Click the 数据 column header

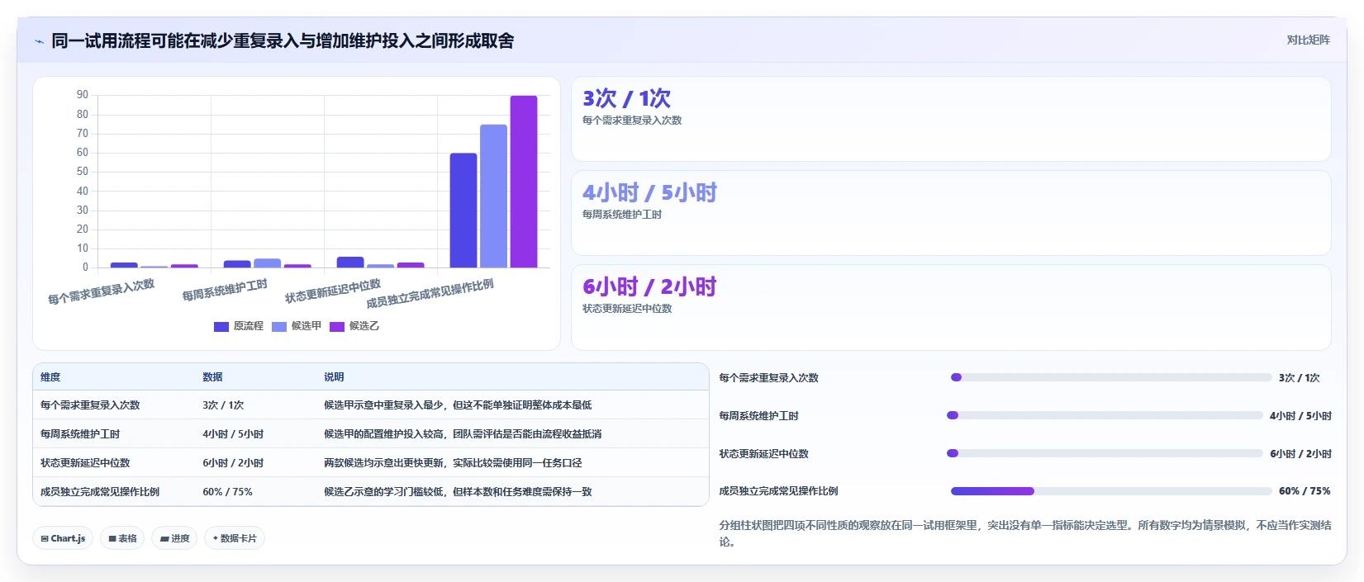212,376
